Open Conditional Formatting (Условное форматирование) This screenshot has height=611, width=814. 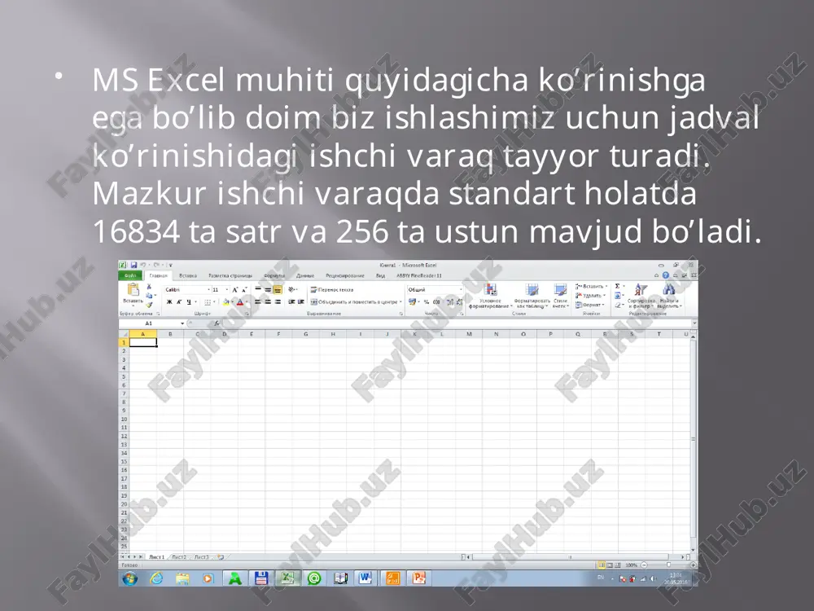click(x=490, y=296)
